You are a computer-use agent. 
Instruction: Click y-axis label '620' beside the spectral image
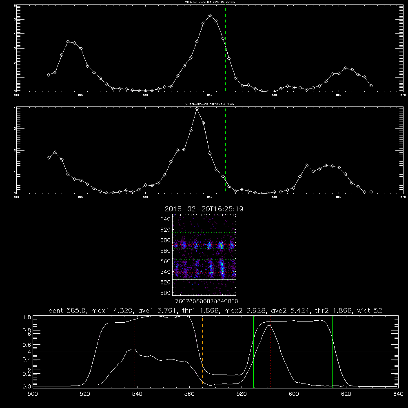[x=166, y=230]
